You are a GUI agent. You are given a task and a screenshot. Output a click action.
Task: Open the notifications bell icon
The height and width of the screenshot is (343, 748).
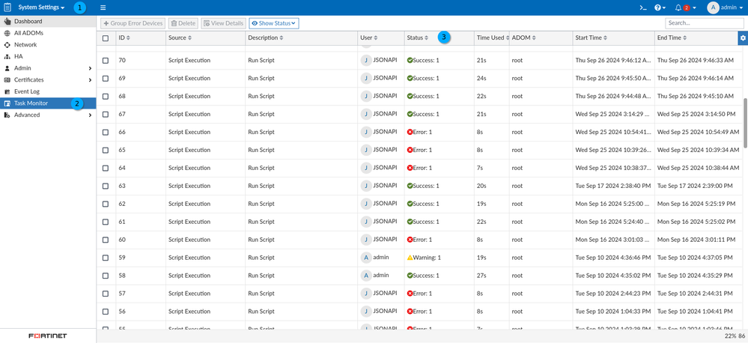coord(679,7)
